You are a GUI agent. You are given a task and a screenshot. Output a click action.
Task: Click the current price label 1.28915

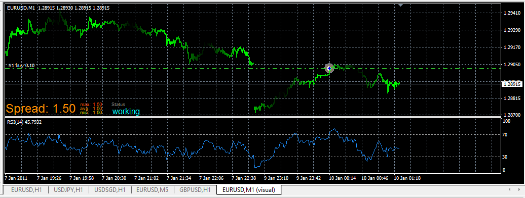pos(512,84)
